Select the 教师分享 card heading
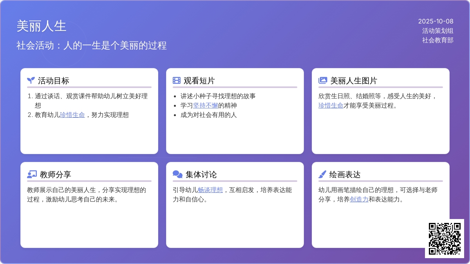Image resolution: width=470 pixels, height=264 pixels. (55, 174)
